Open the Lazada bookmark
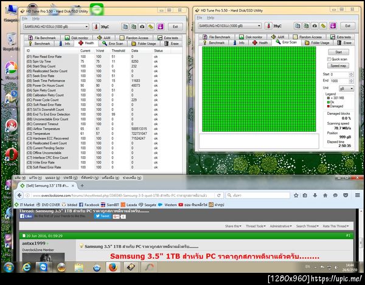Viewport: 365px width, 285px height. click(x=129, y=205)
